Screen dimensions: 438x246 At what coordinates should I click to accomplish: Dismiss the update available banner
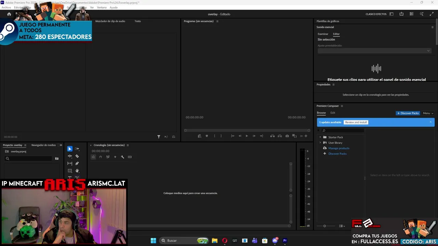click(430, 122)
